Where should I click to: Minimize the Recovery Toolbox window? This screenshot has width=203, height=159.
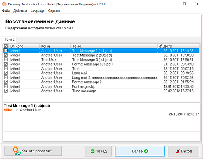[x=172, y=4]
